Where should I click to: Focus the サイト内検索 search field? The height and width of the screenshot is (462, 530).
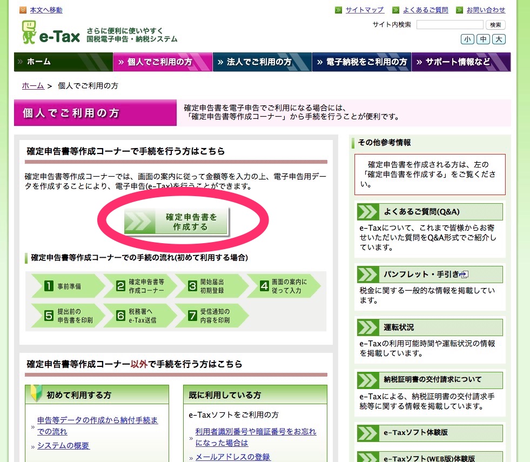coord(450,25)
